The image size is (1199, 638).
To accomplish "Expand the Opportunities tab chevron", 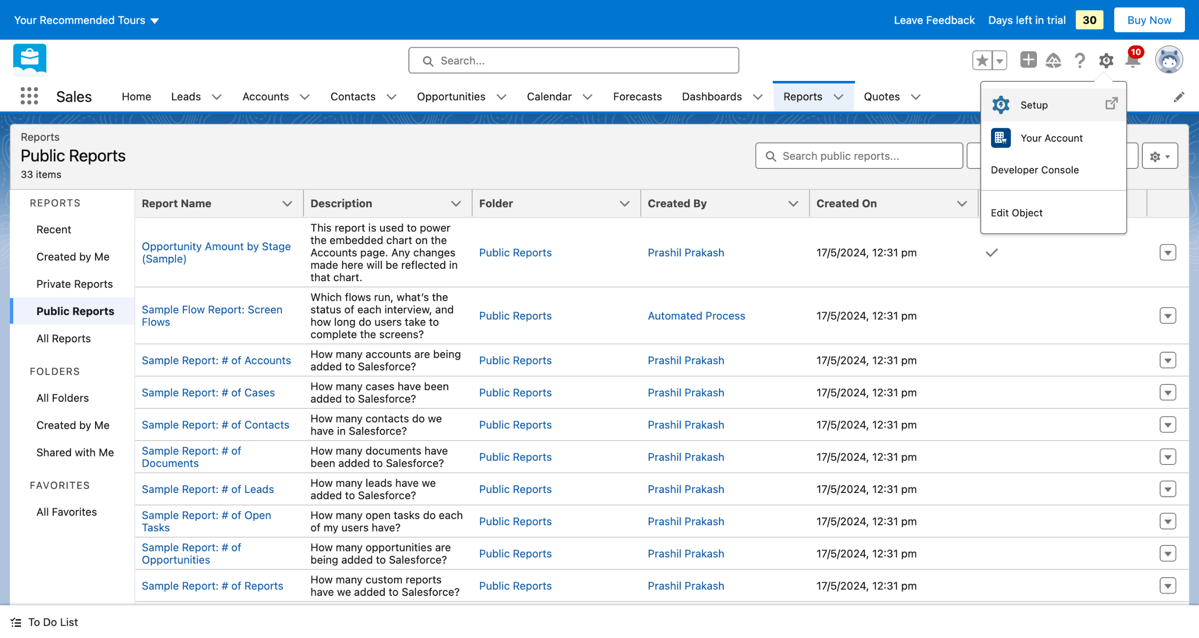I will point(501,97).
